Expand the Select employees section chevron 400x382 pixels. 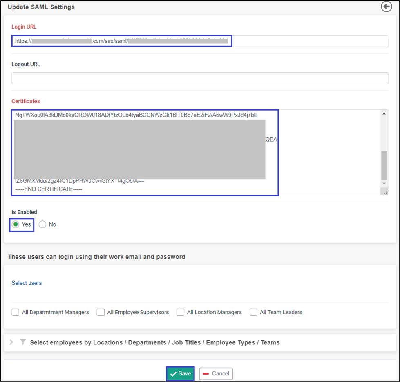click(11, 342)
